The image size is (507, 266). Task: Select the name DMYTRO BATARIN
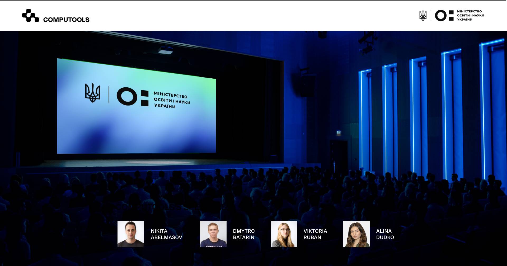[244, 234]
